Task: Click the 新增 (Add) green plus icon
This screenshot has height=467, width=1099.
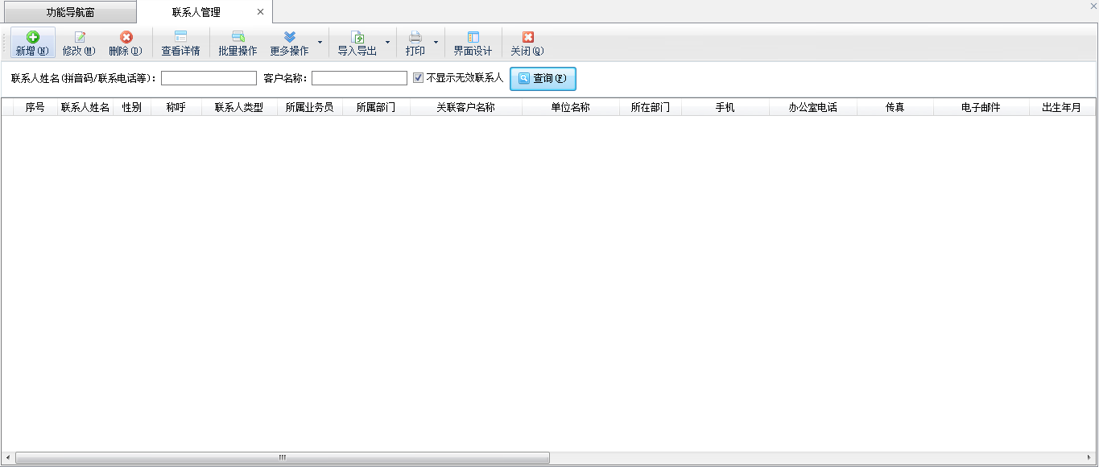Action: click(x=32, y=37)
